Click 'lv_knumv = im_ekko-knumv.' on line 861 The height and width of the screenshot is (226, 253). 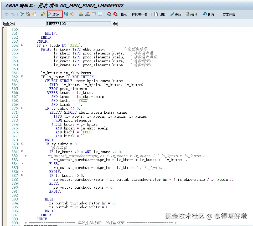click(67, 73)
